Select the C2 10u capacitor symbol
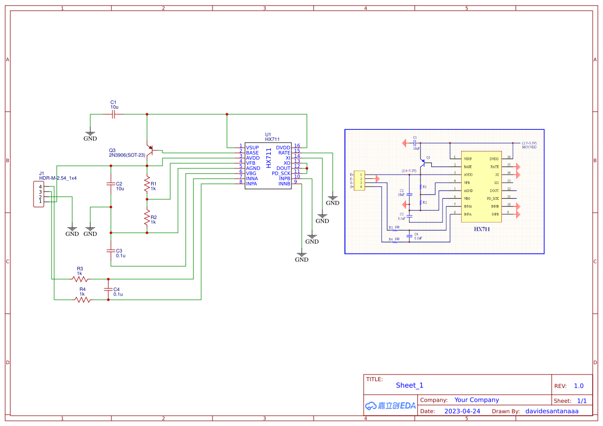 [110, 183]
